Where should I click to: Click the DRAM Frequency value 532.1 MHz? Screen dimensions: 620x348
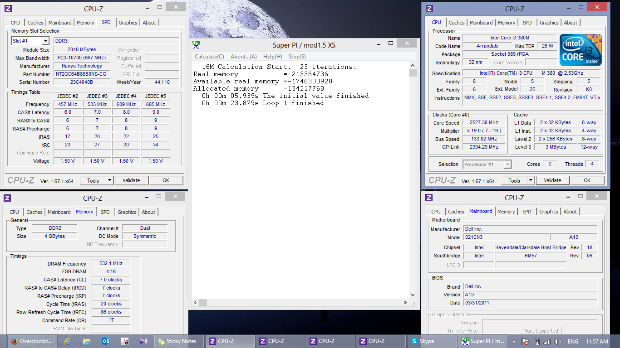(x=111, y=264)
